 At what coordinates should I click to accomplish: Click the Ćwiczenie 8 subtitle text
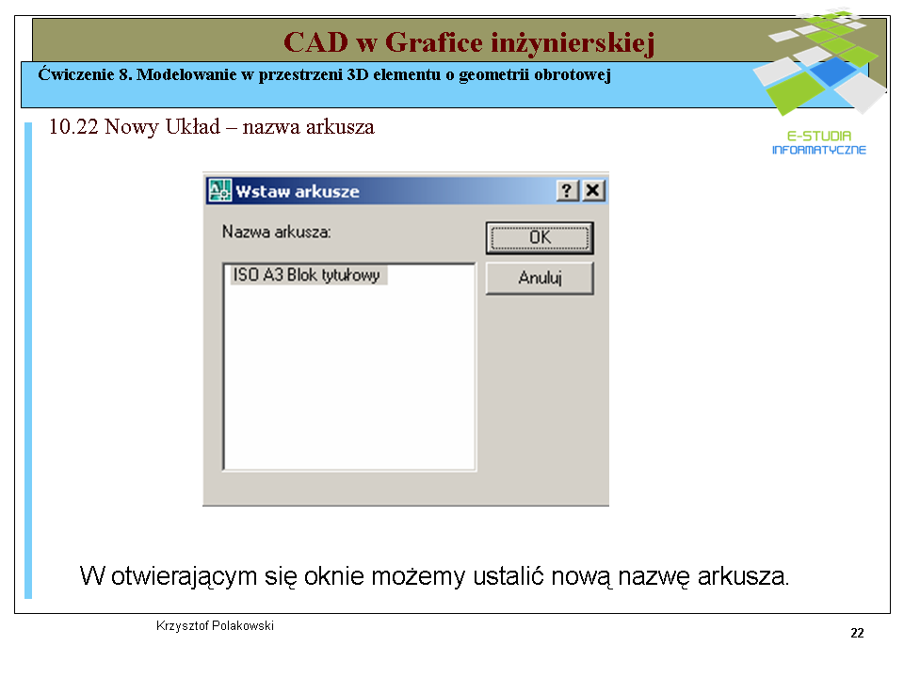[324, 75]
